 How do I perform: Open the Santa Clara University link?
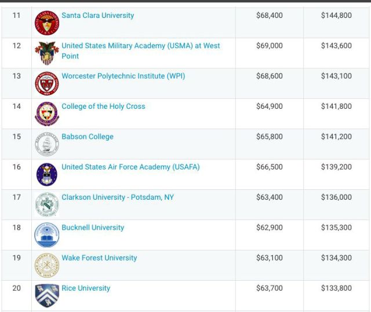pyautogui.click(x=98, y=16)
